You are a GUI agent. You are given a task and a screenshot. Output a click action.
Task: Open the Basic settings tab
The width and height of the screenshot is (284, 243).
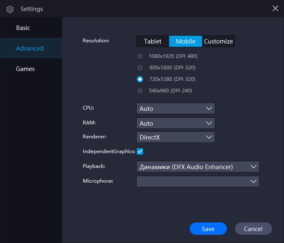pyautogui.click(x=23, y=28)
